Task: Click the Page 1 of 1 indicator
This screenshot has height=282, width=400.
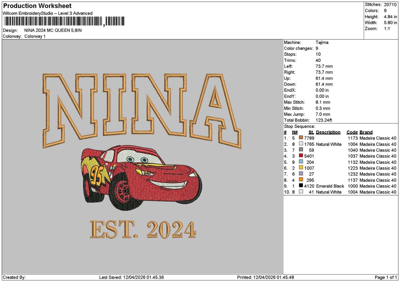Action: [x=386, y=277]
